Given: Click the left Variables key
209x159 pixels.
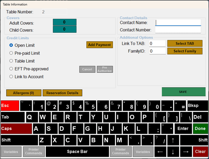Looking at the screenshot, I should click(11, 152).
